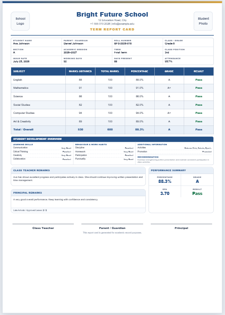
Task: Click the ADDITIONAL INFORMATION subheading
Action: (x=152, y=144)
